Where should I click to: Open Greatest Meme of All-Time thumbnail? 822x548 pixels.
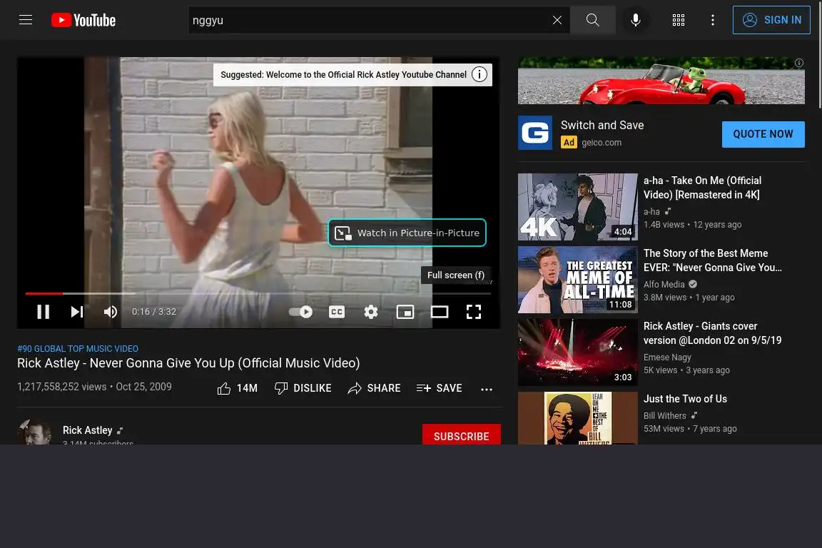[x=578, y=280]
